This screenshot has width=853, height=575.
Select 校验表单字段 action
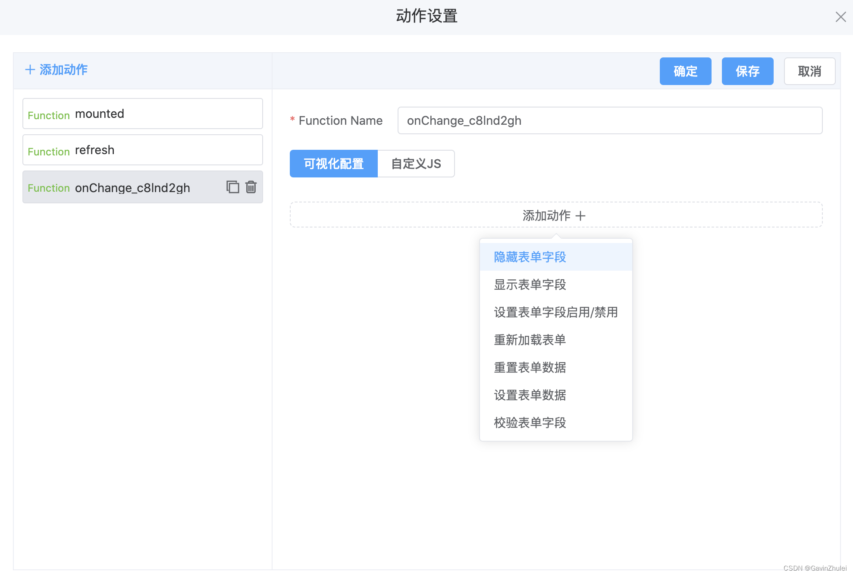pos(529,423)
